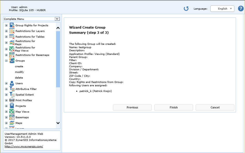Open the Language dropdown showing English
Screen dimensions: 245x153
coord(222,8)
